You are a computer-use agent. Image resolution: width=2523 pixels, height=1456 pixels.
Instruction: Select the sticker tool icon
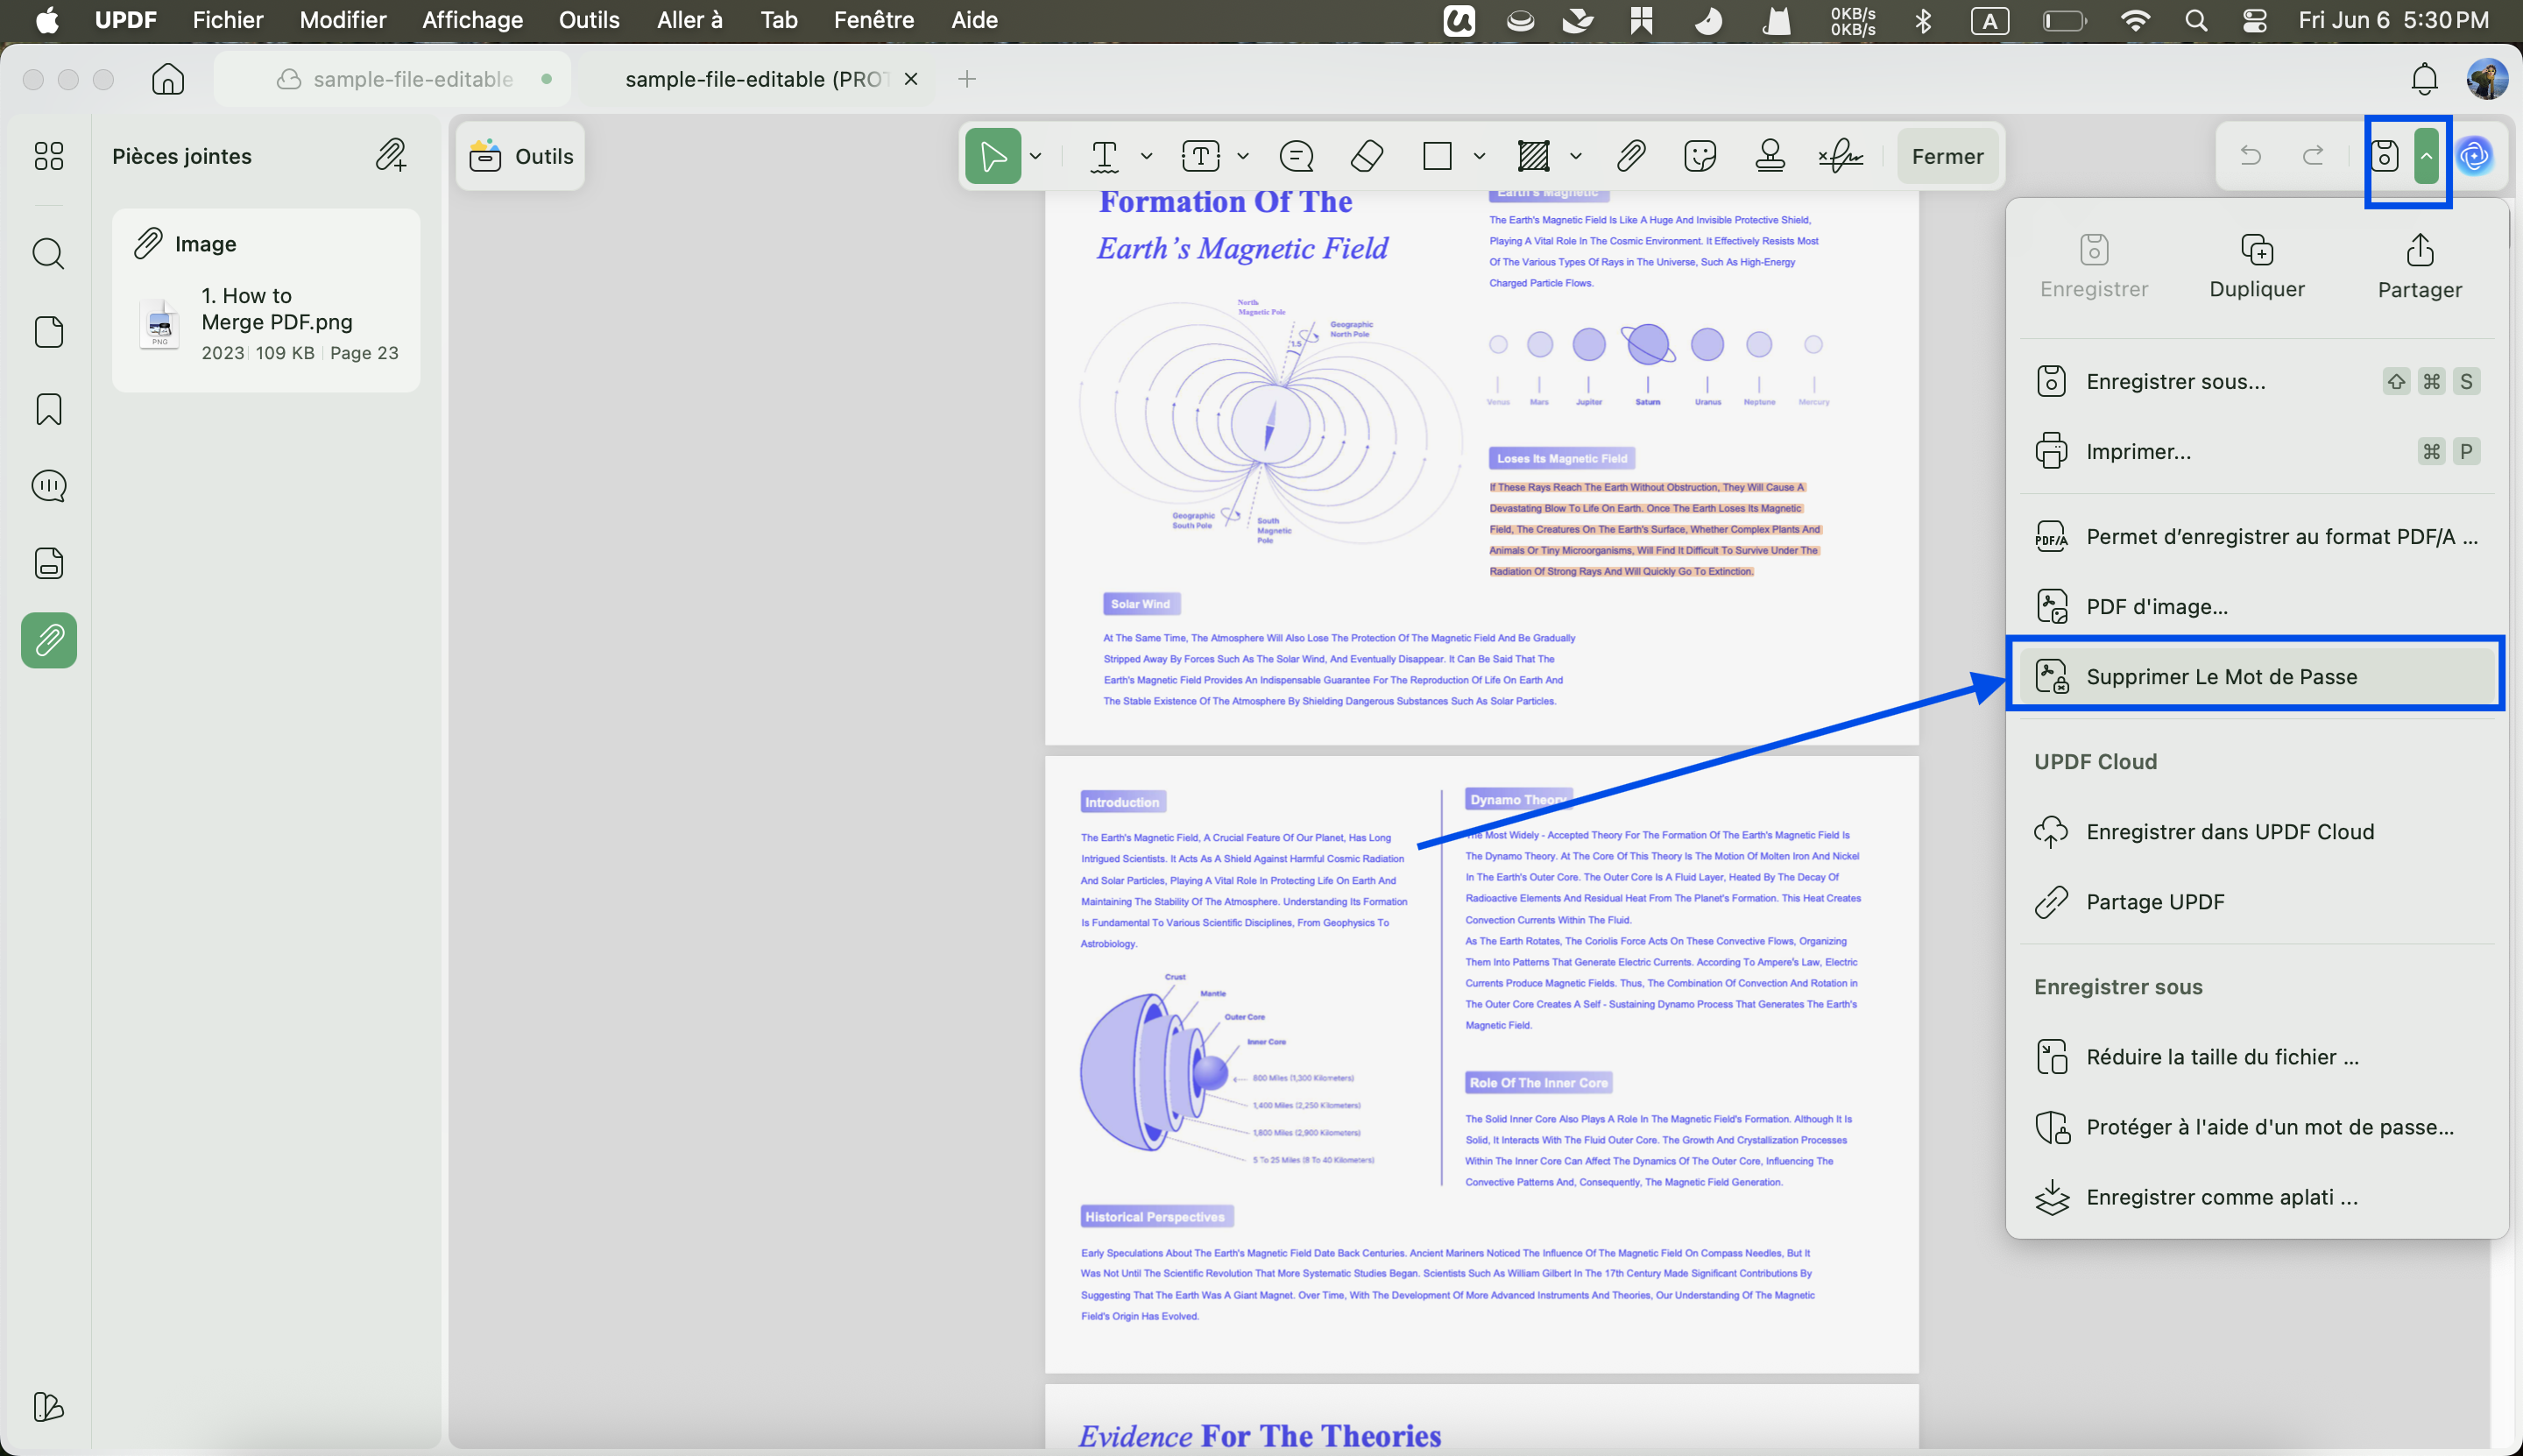1700,156
